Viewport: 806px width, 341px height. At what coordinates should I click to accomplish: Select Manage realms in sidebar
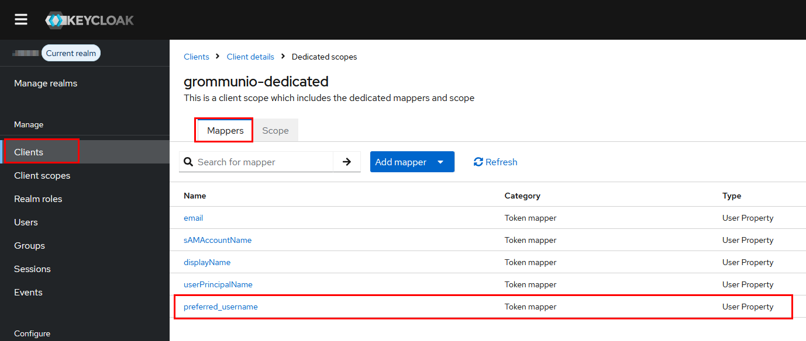click(x=46, y=83)
